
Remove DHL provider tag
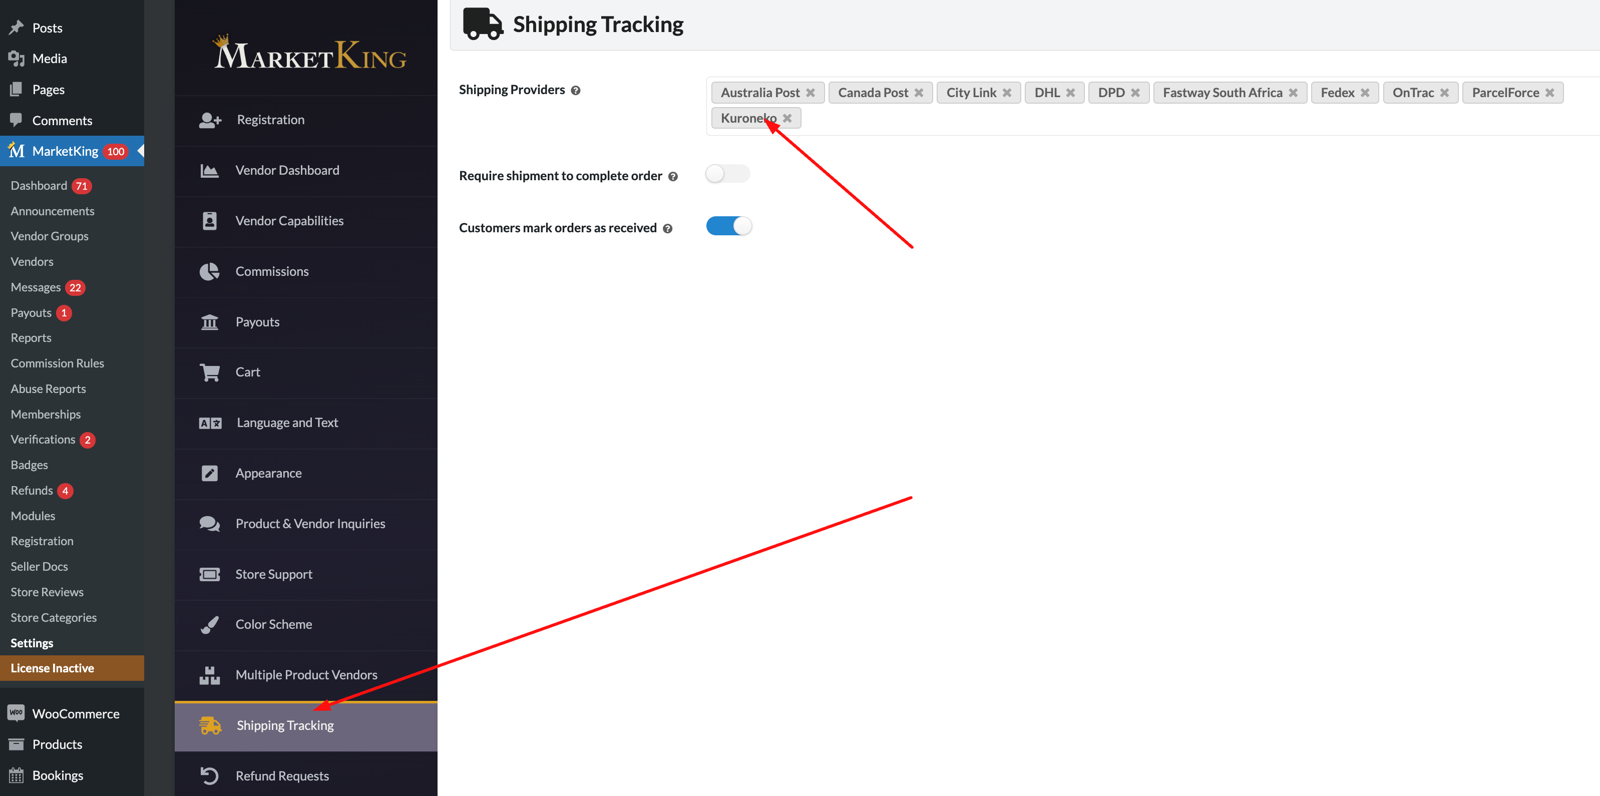1070,93
